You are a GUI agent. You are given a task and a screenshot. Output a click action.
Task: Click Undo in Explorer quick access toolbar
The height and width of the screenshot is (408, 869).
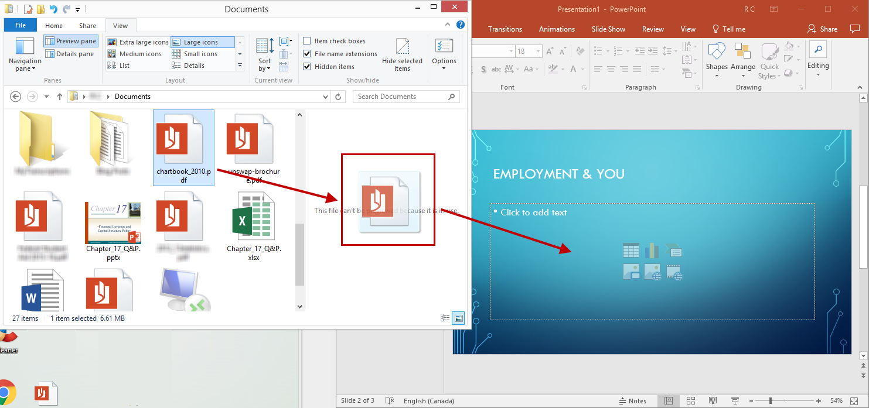coord(53,9)
